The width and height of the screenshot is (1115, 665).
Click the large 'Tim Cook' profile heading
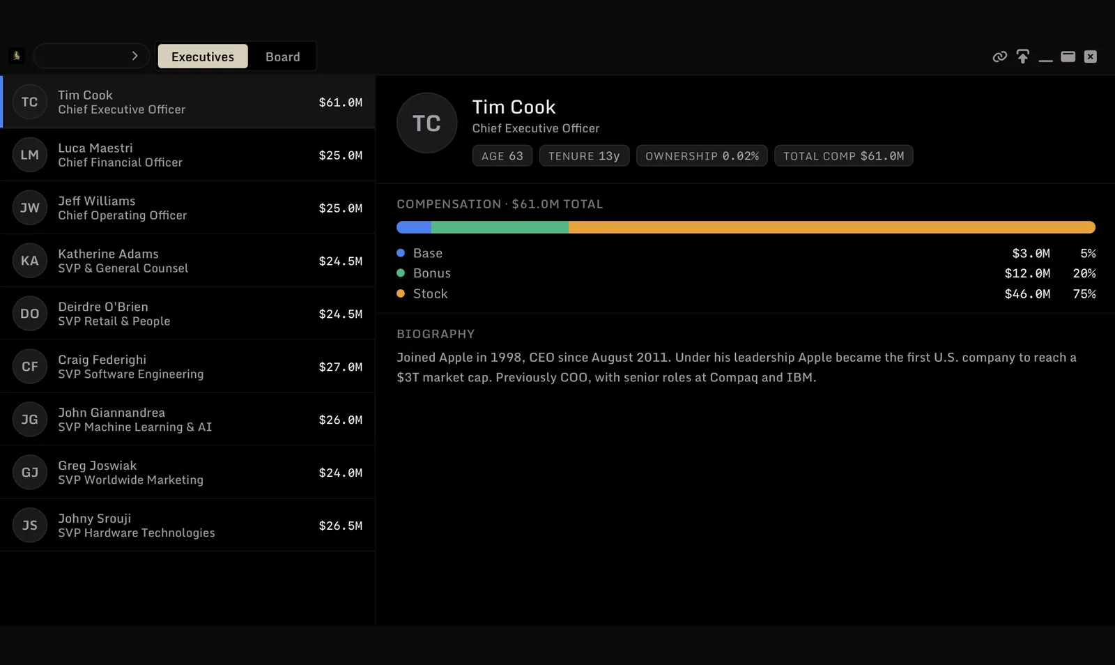click(x=514, y=107)
